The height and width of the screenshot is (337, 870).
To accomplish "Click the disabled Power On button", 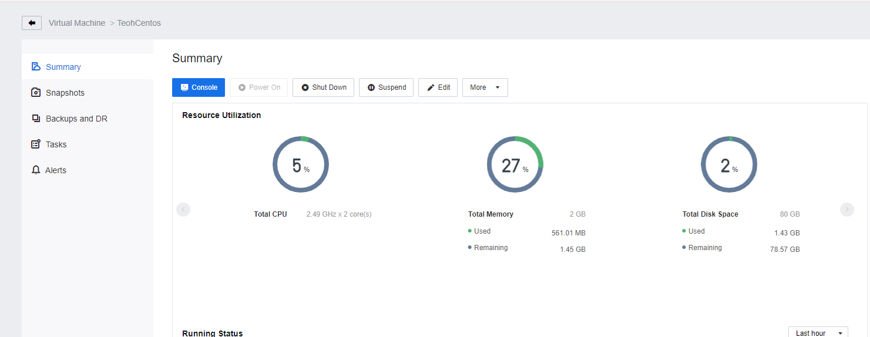I will tap(259, 87).
